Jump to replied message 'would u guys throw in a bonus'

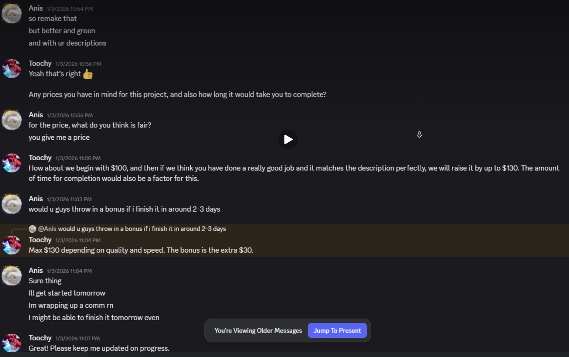point(142,229)
